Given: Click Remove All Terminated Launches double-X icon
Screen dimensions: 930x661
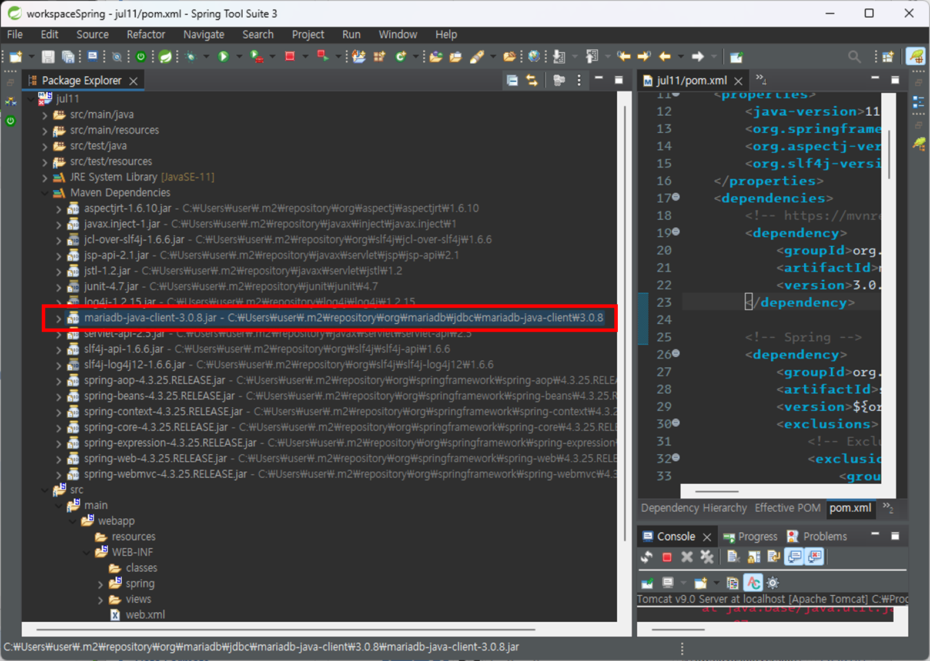Looking at the screenshot, I should pos(707,557).
